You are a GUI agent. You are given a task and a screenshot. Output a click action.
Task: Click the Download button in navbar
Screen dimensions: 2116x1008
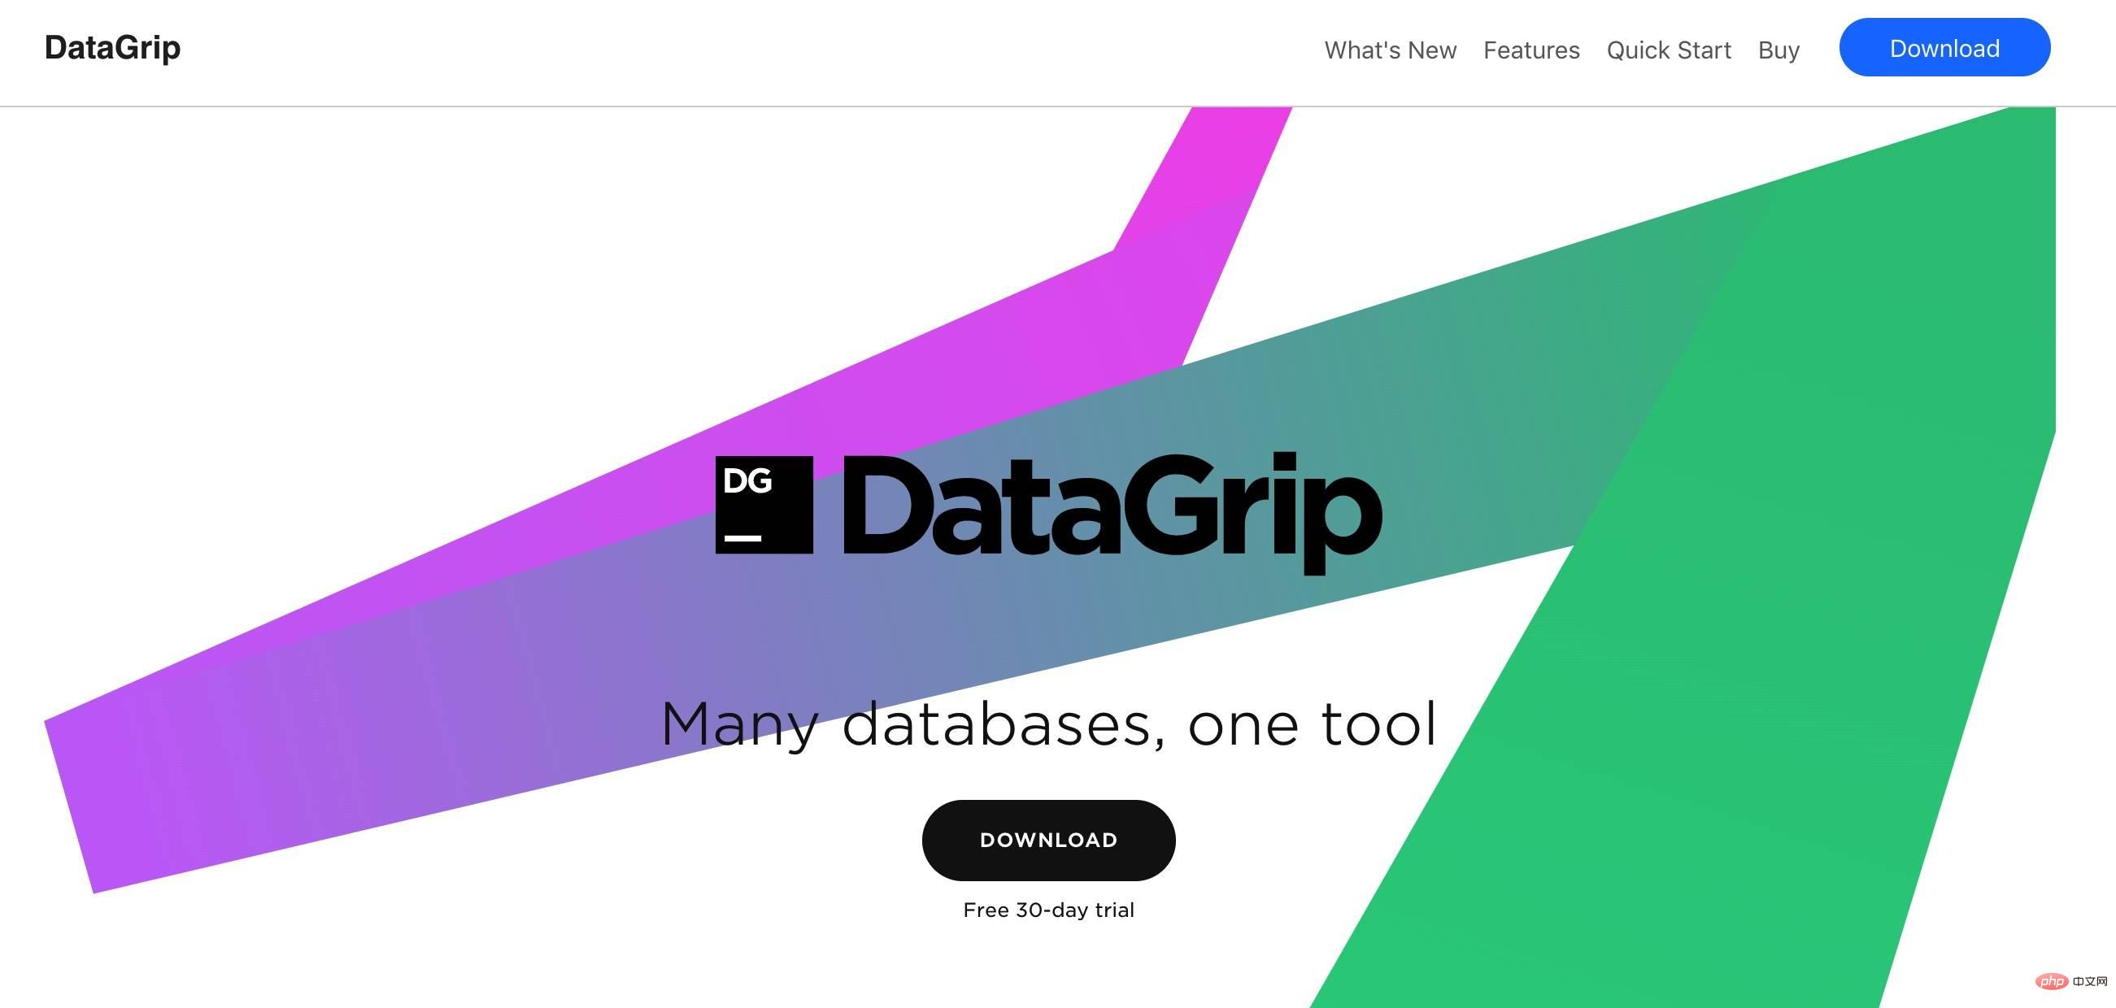coord(1944,47)
